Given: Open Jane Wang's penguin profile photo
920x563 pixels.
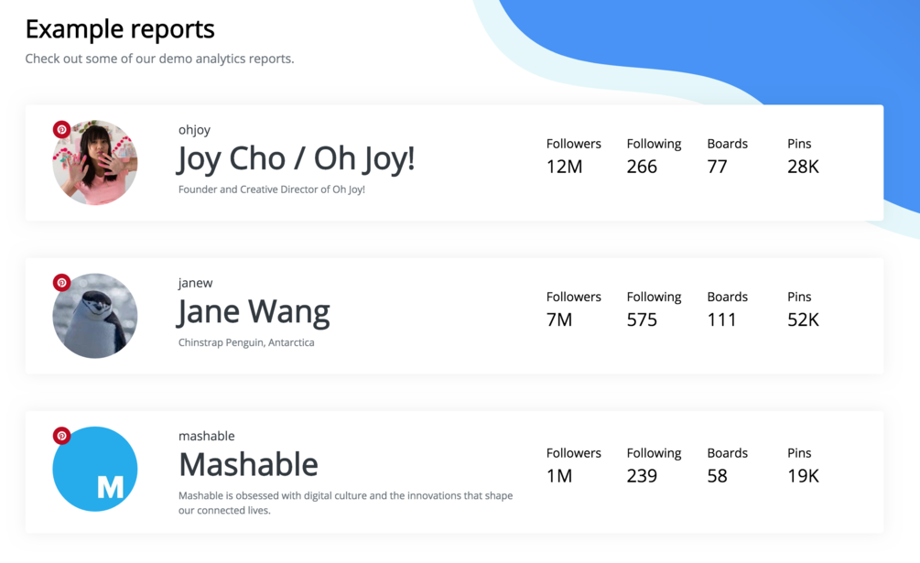Looking at the screenshot, I should tap(96, 317).
